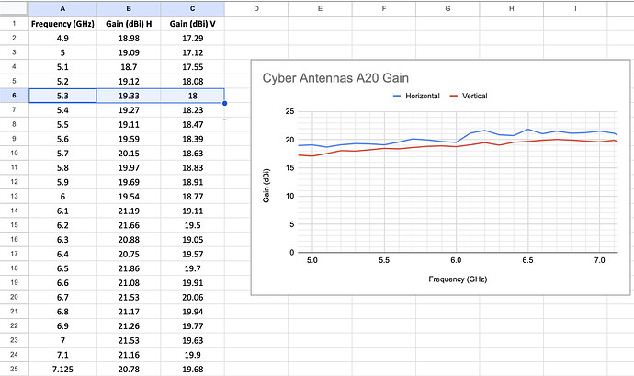Click the Vertical legend entry

(x=469, y=96)
